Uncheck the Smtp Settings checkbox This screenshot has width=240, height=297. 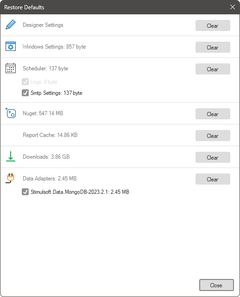pos(25,93)
